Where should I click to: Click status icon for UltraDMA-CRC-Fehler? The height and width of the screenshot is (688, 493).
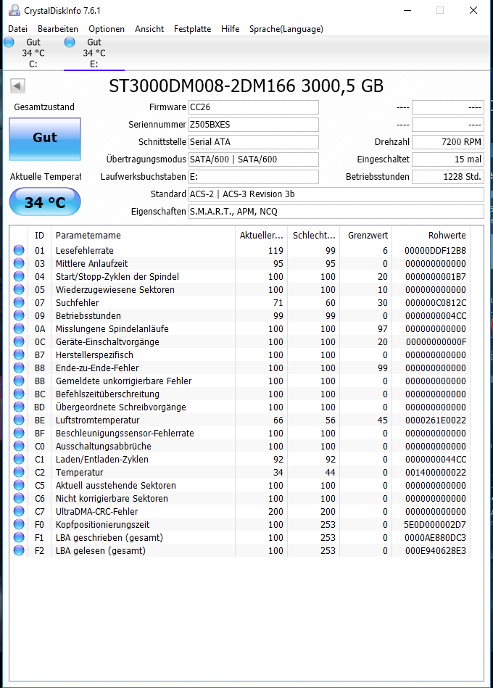[x=19, y=511]
